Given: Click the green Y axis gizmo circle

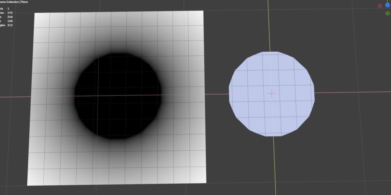Looking at the screenshot, I should 387,13.
